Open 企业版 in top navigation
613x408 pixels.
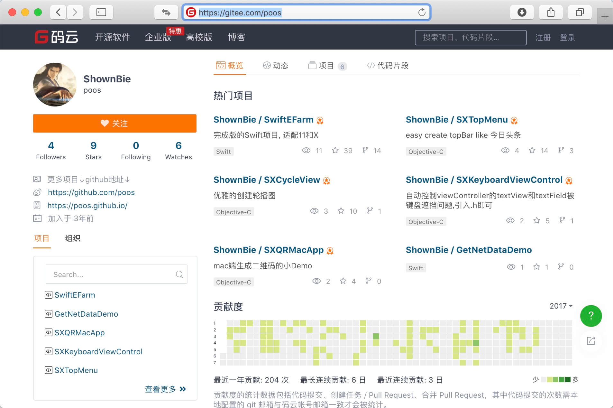click(158, 37)
